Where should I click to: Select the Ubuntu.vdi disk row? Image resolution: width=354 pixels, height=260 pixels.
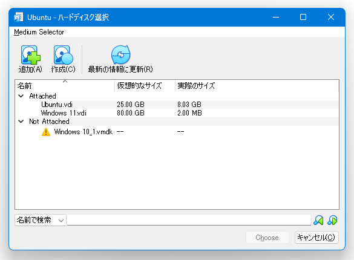177,105
